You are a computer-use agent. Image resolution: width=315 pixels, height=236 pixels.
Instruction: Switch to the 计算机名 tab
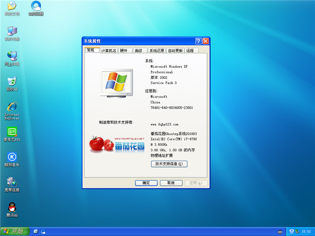coord(109,51)
